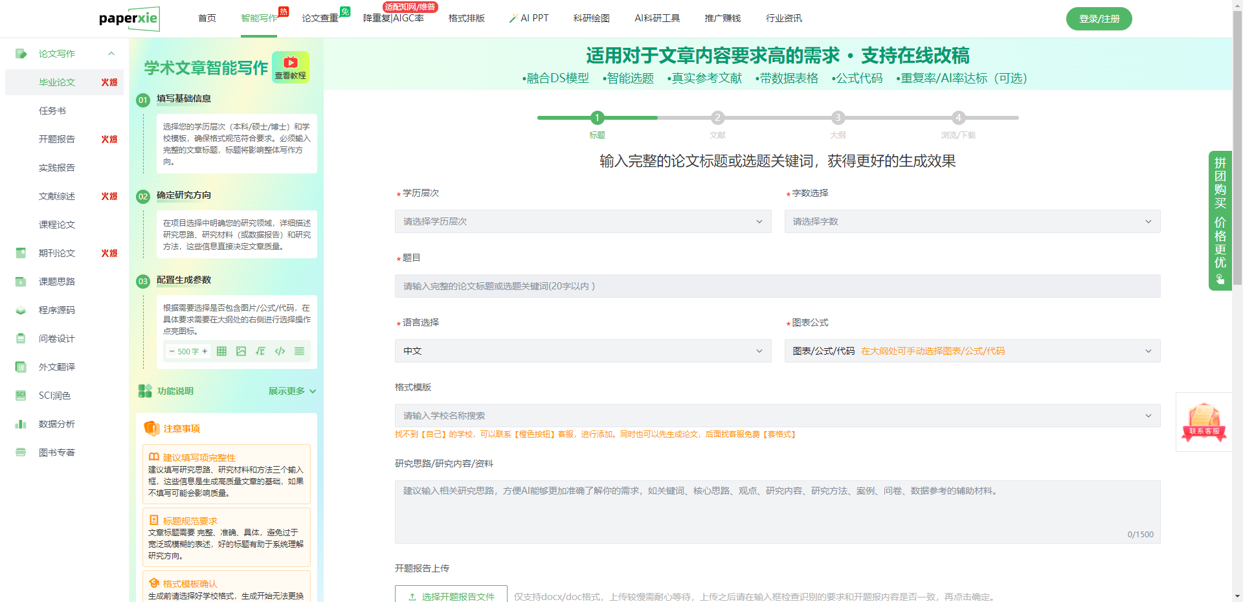Click the paragraph lines icon
The height and width of the screenshot is (602, 1243).
(299, 351)
